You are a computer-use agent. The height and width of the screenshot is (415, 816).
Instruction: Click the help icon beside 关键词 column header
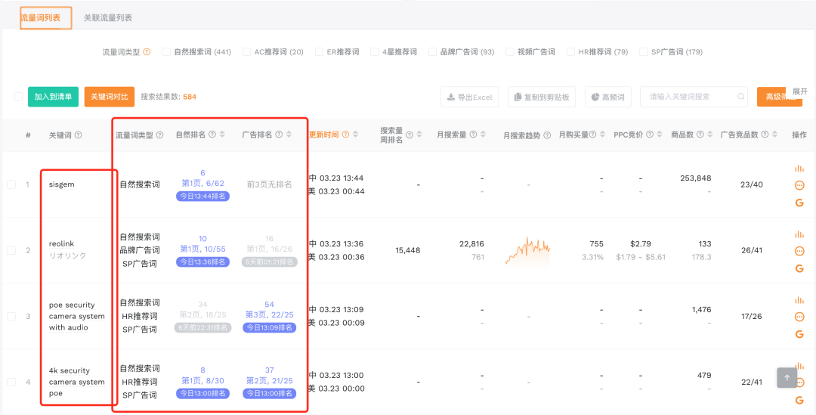point(79,135)
